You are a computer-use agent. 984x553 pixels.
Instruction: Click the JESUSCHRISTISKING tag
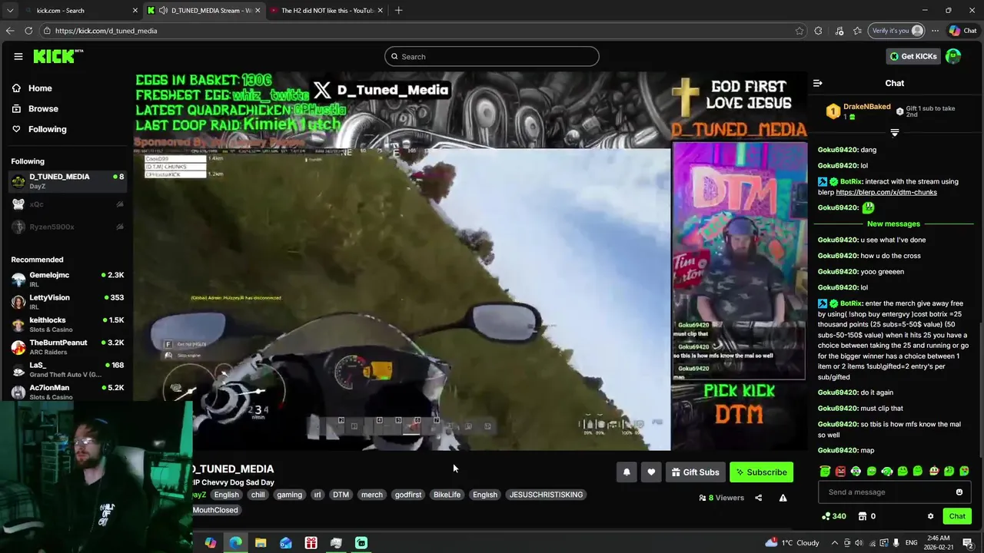coord(546,495)
